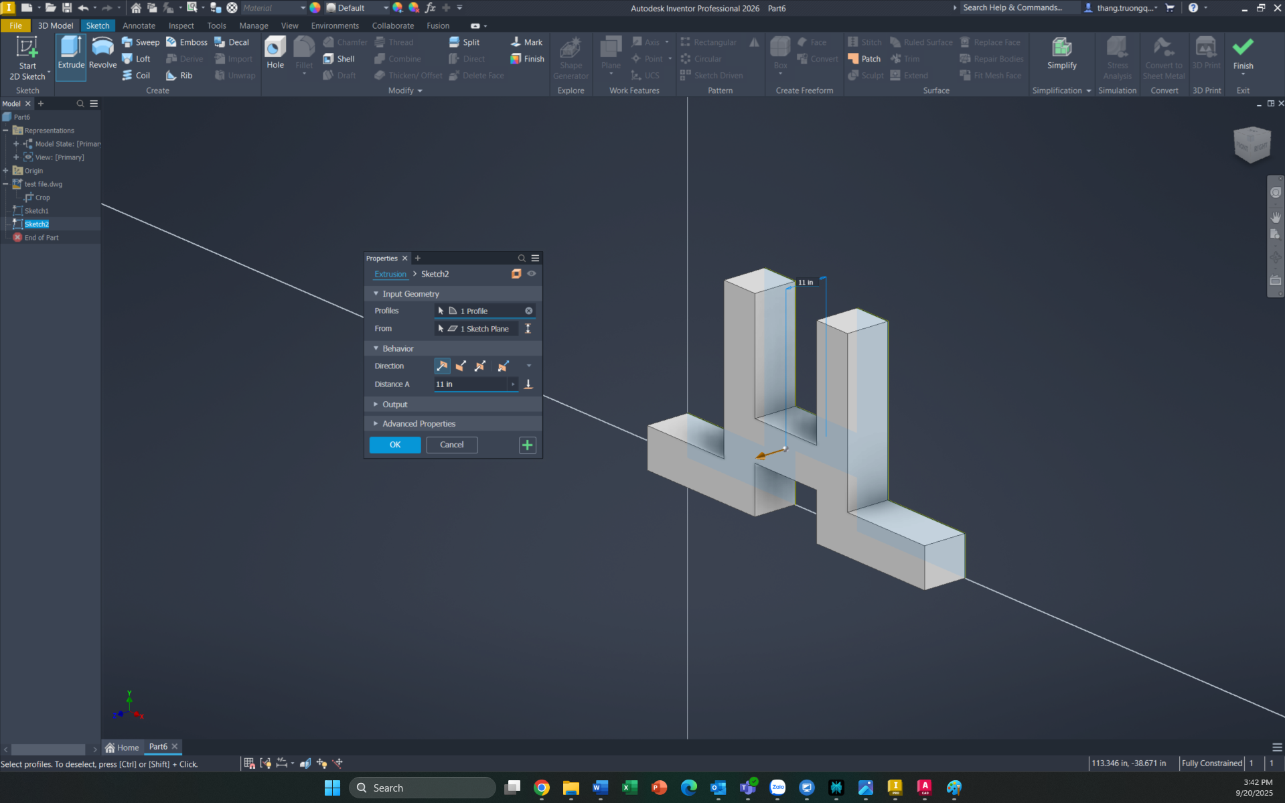Screen dimensions: 1285x803
Task: Collapse the Behavior section
Action: [x=376, y=349]
